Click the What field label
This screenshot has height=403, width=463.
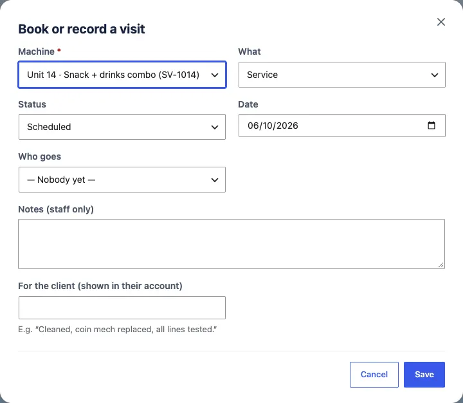click(250, 52)
